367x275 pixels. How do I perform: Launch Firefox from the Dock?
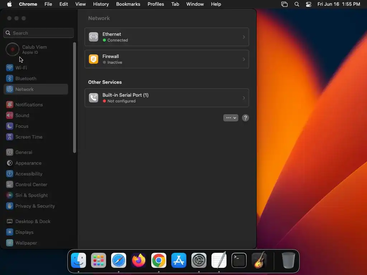coord(139,260)
